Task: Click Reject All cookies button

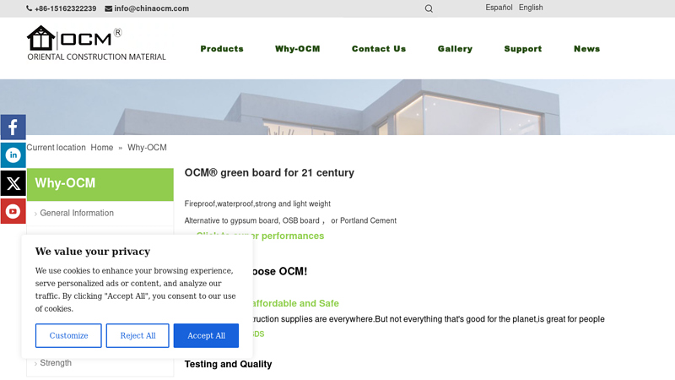Action: coord(138,335)
